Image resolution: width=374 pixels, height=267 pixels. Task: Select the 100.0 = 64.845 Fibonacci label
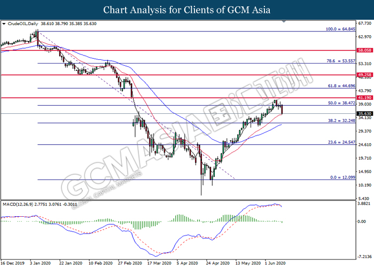(x=341, y=29)
